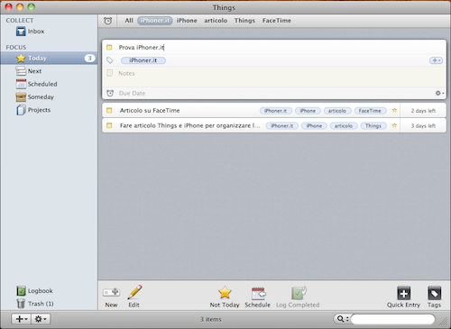Select the All tag filter
The width and height of the screenshot is (451, 329).
(x=129, y=21)
